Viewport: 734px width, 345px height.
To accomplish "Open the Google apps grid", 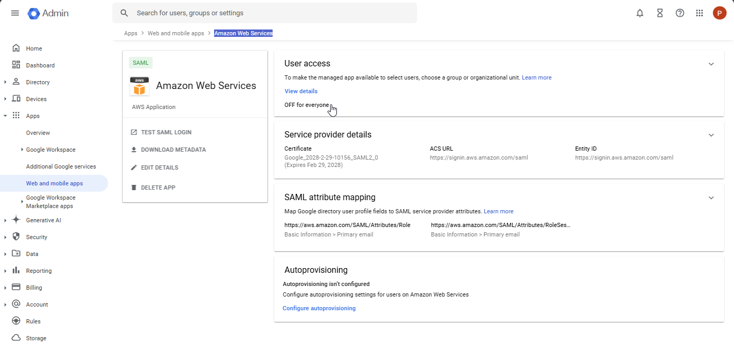I will coord(699,13).
